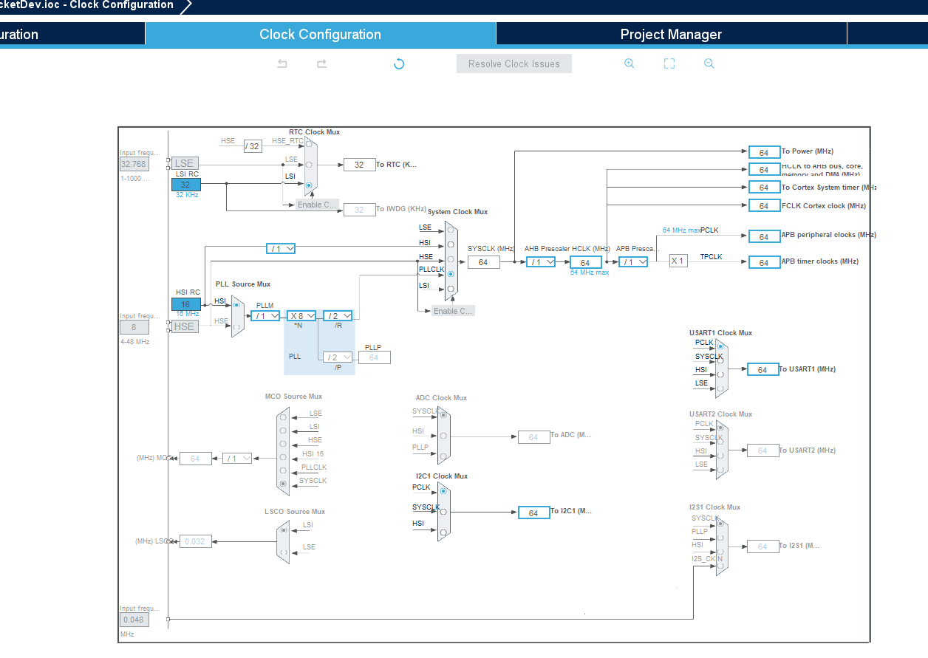Select SYSCLK for the I2C1 Clock Mux
Viewport: 928px width, 658px height.
tap(443, 511)
